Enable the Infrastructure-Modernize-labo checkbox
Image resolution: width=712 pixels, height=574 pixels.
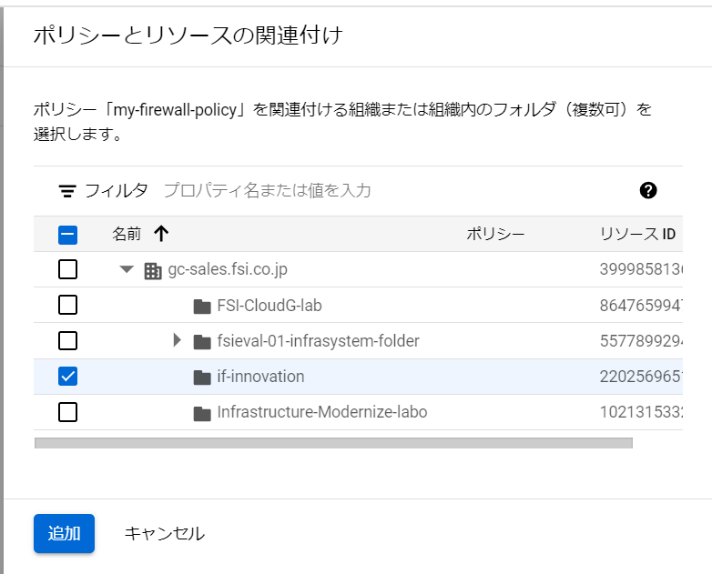coord(67,413)
